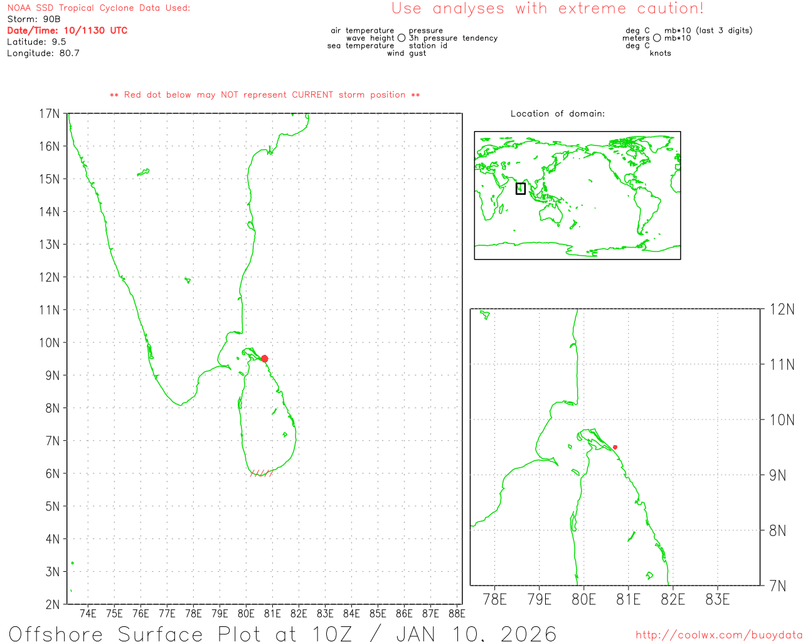Click the Date/Time 10/1130 UTC text
Screen dimensions: 803x642
67,31
